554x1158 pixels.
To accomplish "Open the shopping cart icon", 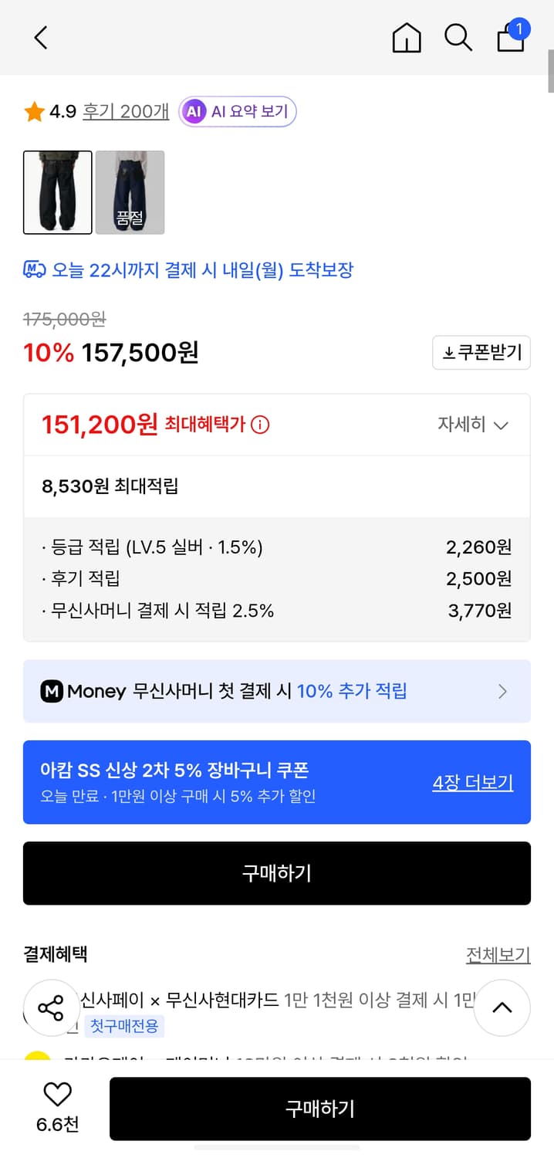I will click(x=510, y=39).
